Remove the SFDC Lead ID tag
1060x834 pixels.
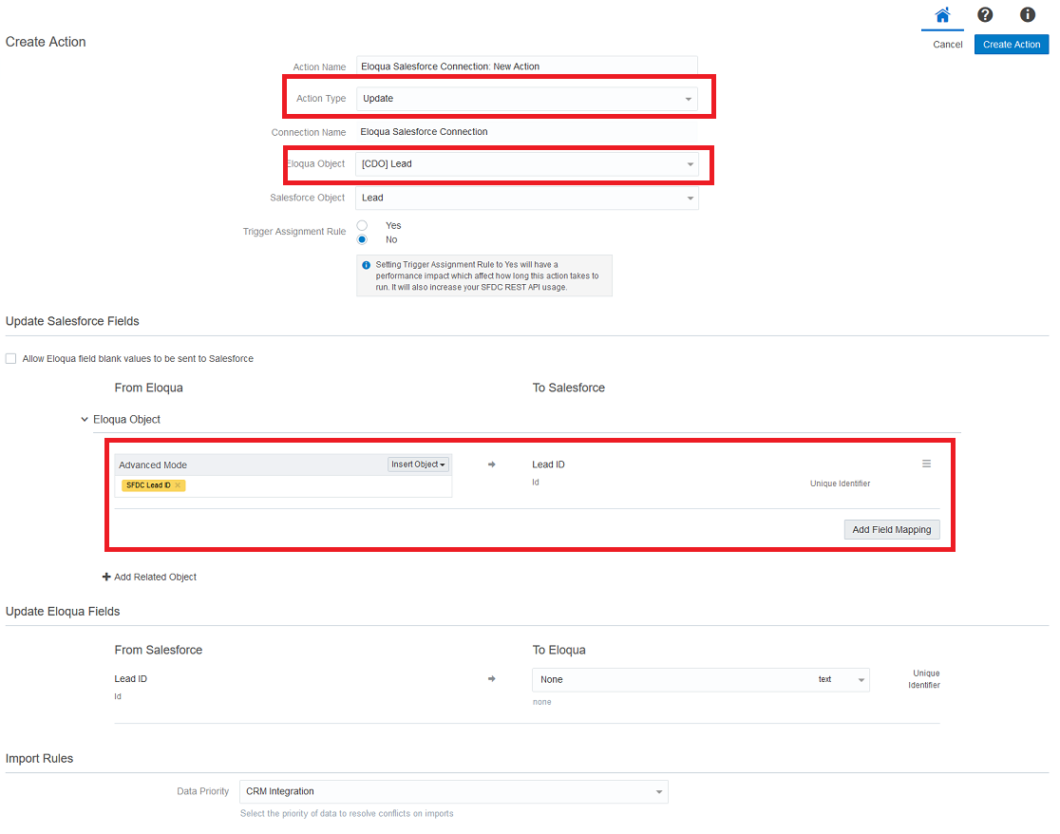pyautogui.click(x=178, y=485)
